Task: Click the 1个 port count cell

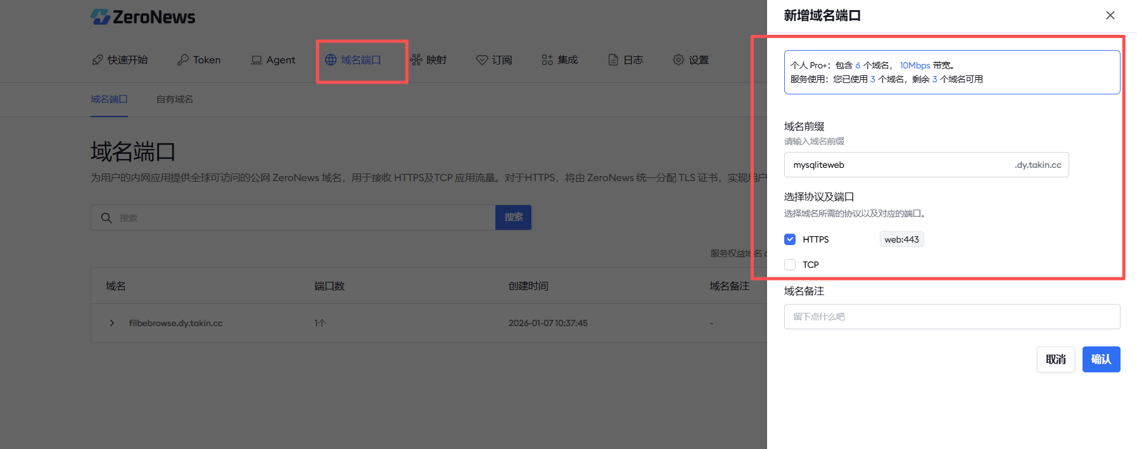Action: pyautogui.click(x=321, y=323)
